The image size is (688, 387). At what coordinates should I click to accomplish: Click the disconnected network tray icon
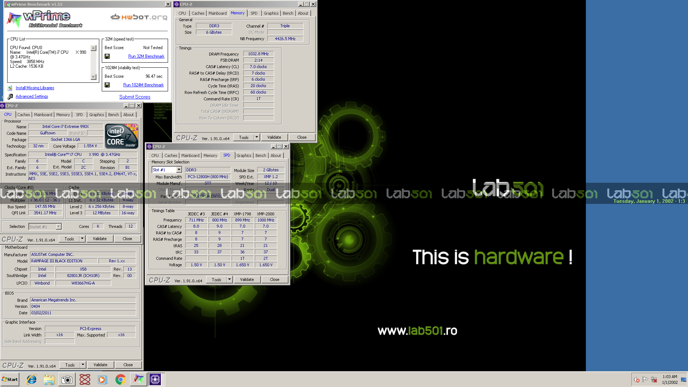point(654,379)
